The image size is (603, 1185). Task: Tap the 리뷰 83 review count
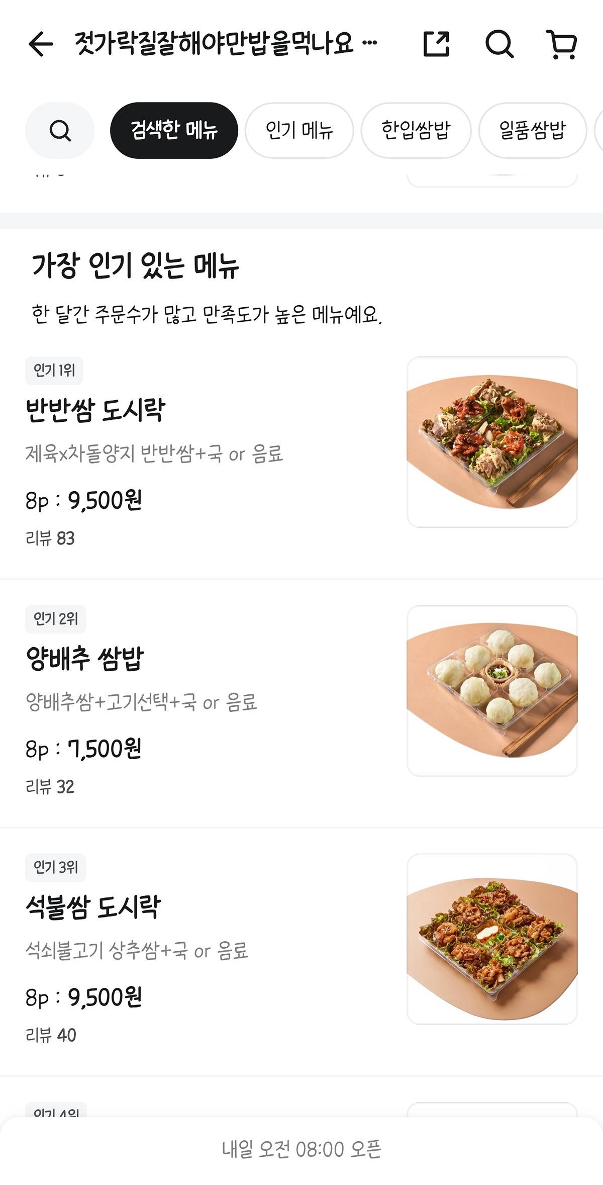(50, 538)
